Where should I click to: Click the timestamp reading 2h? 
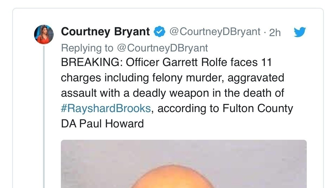[x=275, y=32]
